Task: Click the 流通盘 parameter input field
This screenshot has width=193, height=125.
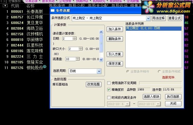Action: (70, 59)
